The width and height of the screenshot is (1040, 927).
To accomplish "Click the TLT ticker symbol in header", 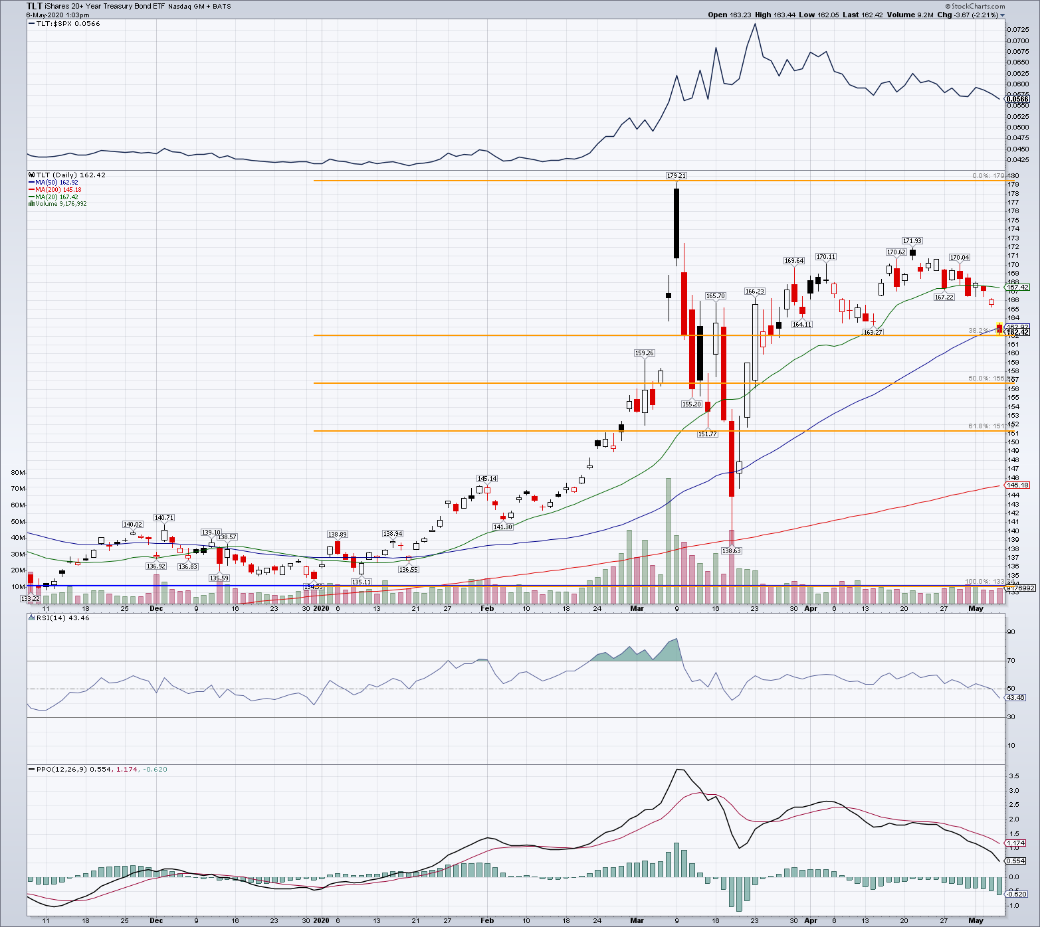I will click(34, 6).
